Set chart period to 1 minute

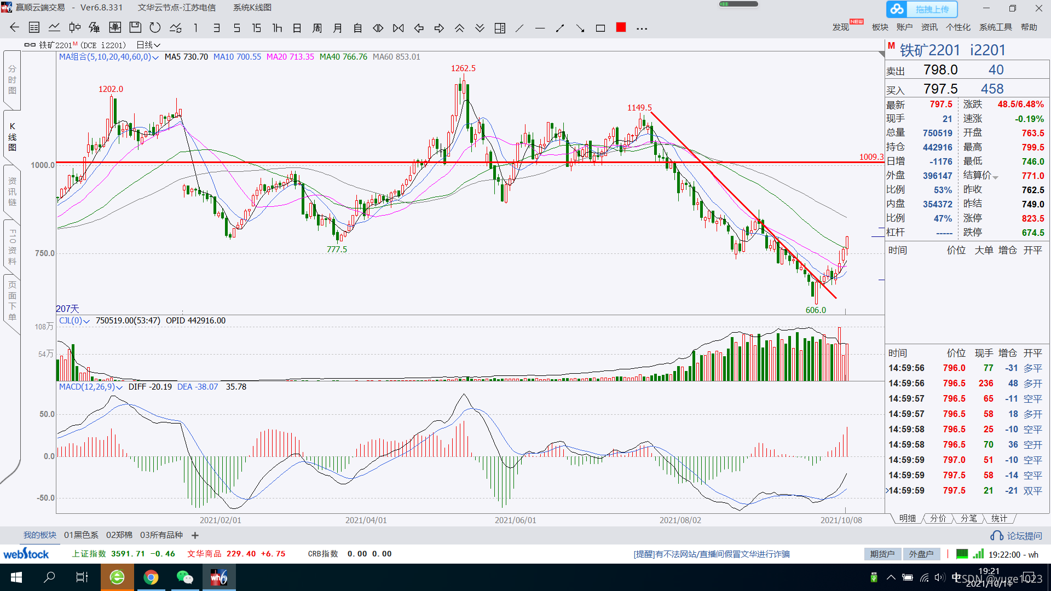pos(196,28)
